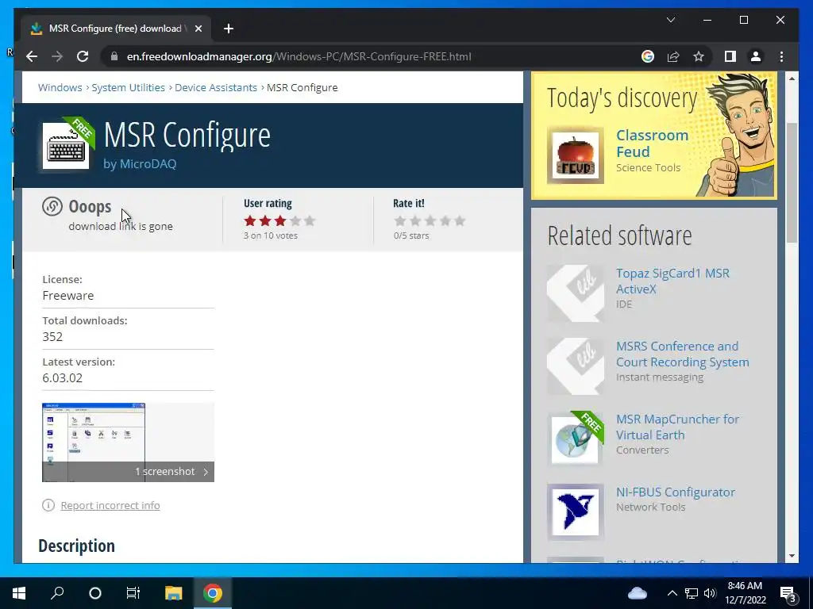
Task: Open the MicroDAQ developer link
Action: 148,163
